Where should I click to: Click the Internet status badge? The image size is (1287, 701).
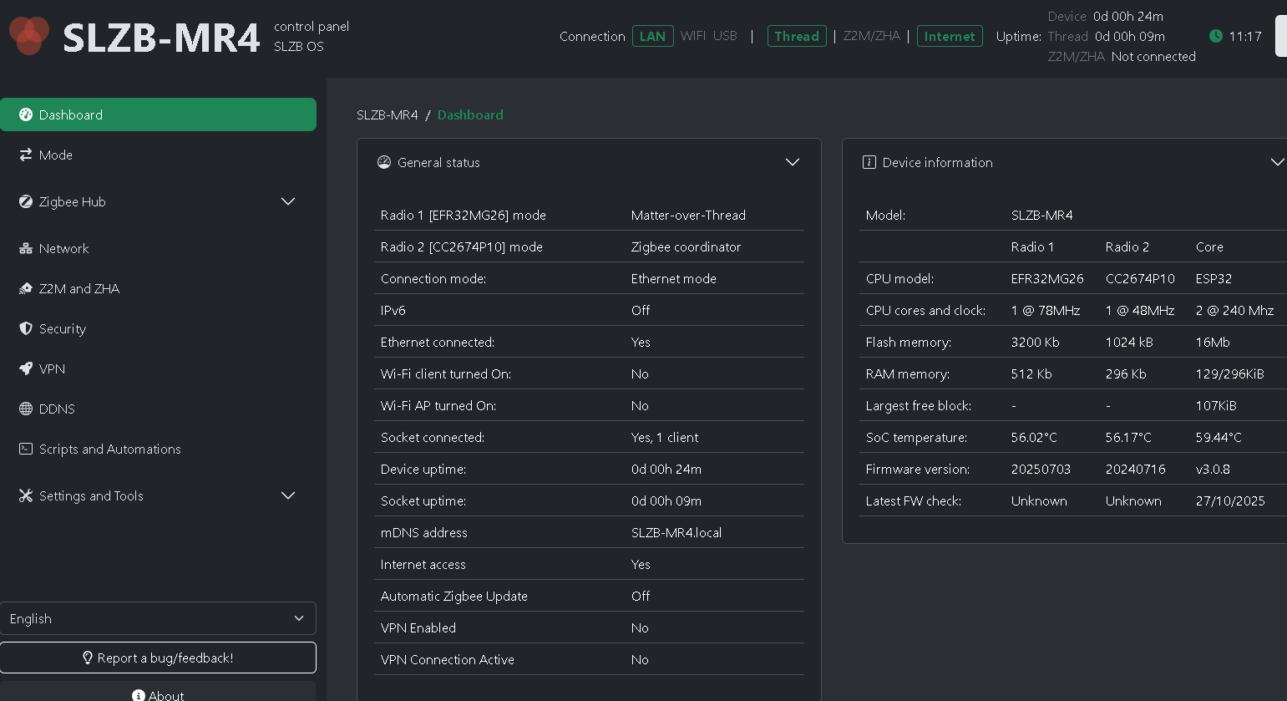point(949,37)
